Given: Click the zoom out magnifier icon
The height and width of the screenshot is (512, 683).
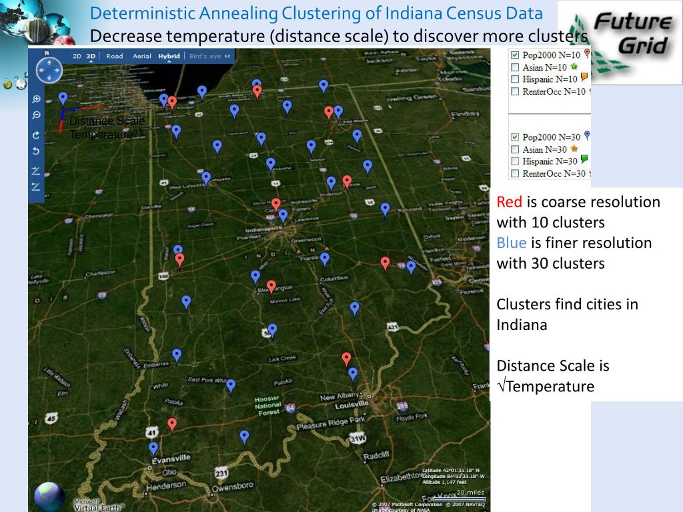Looking at the screenshot, I should [37, 115].
